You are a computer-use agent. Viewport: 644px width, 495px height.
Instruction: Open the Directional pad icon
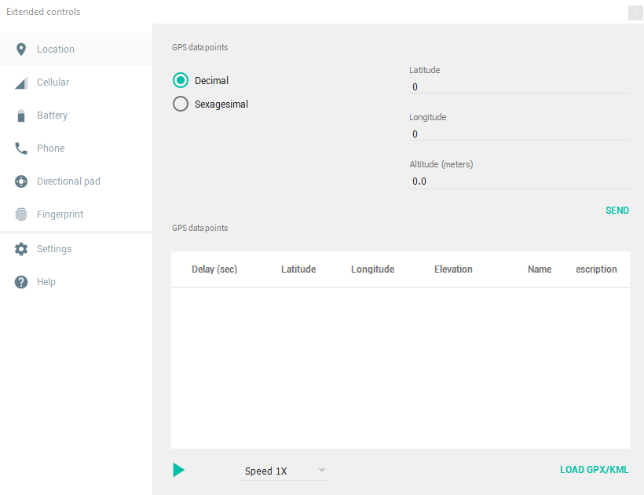(21, 181)
